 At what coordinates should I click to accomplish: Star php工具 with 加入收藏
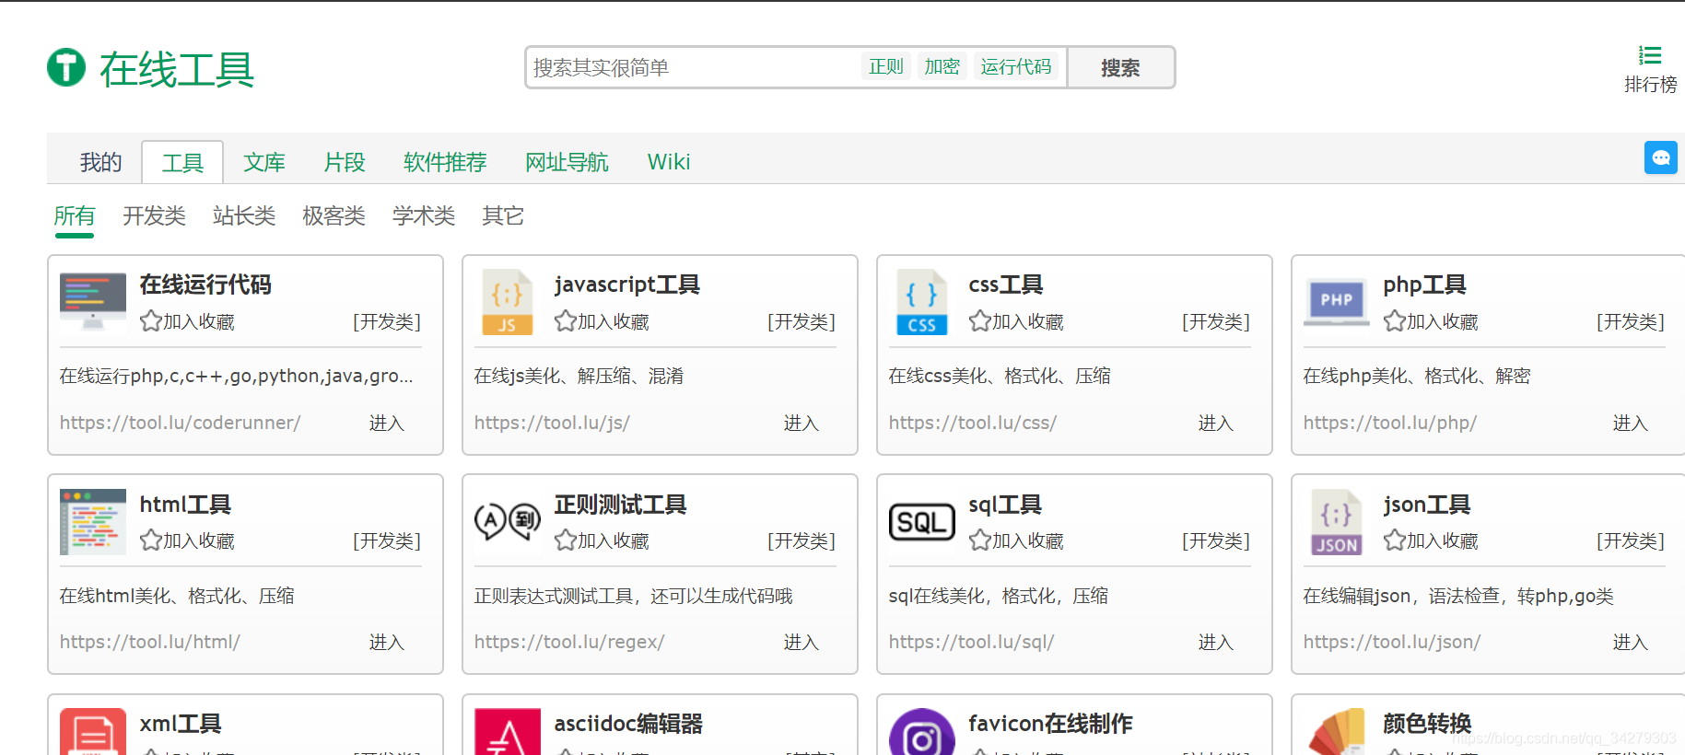(x=1431, y=321)
